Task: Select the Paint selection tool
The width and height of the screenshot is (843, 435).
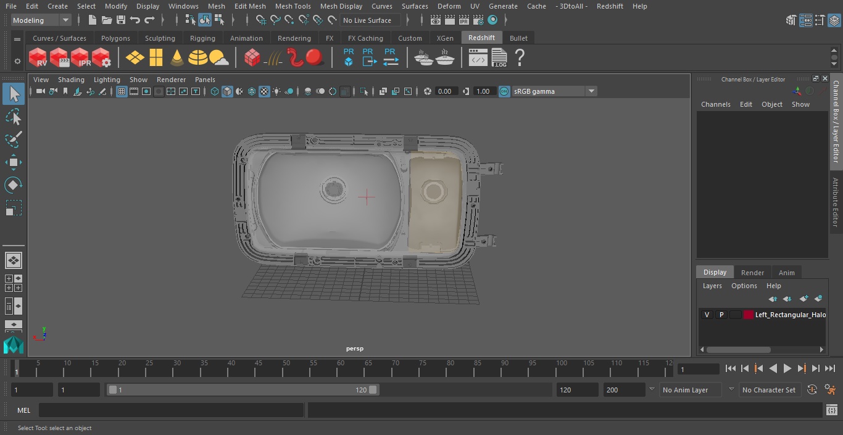Action: pyautogui.click(x=14, y=139)
